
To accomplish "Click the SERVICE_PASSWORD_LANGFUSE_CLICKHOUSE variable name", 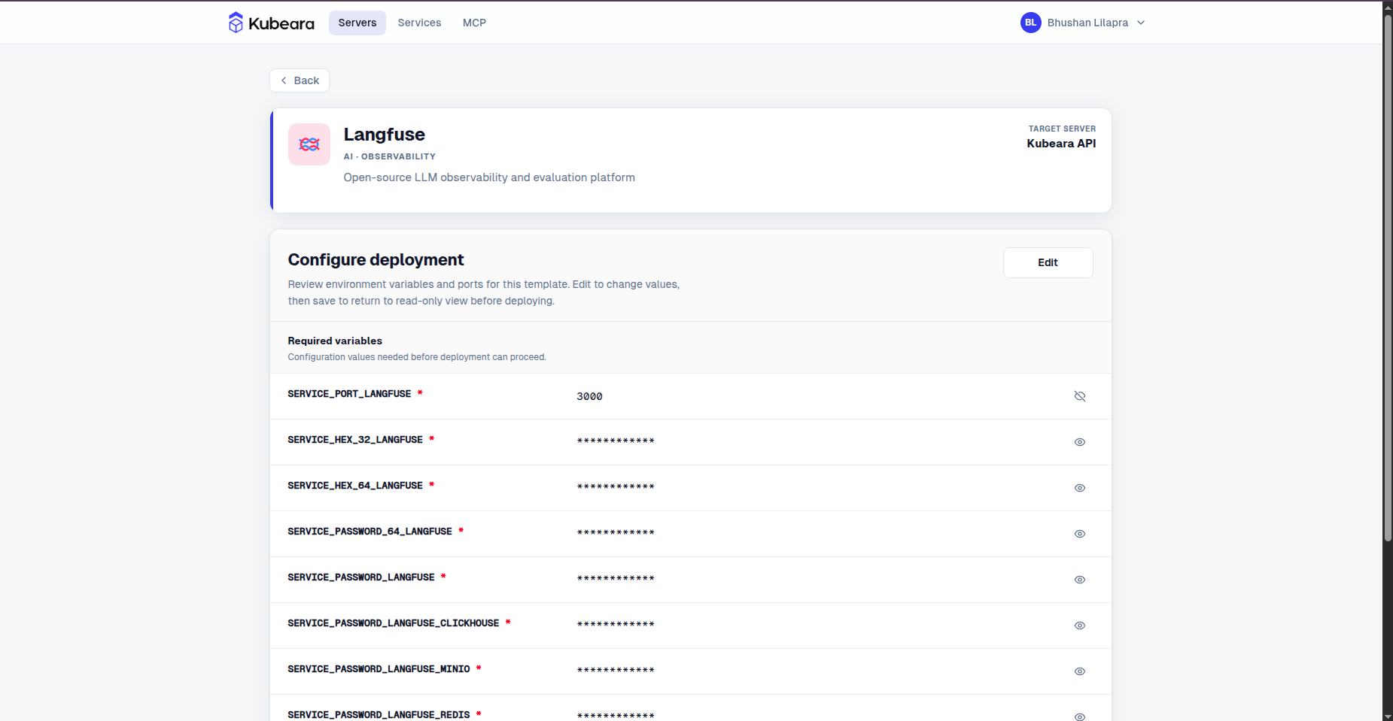I will (x=394, y=623).
